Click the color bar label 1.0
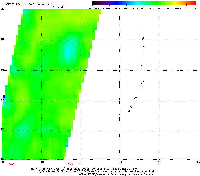Image resolution: width=200 pixels, height=176 pixels. [x=195, y=9]
